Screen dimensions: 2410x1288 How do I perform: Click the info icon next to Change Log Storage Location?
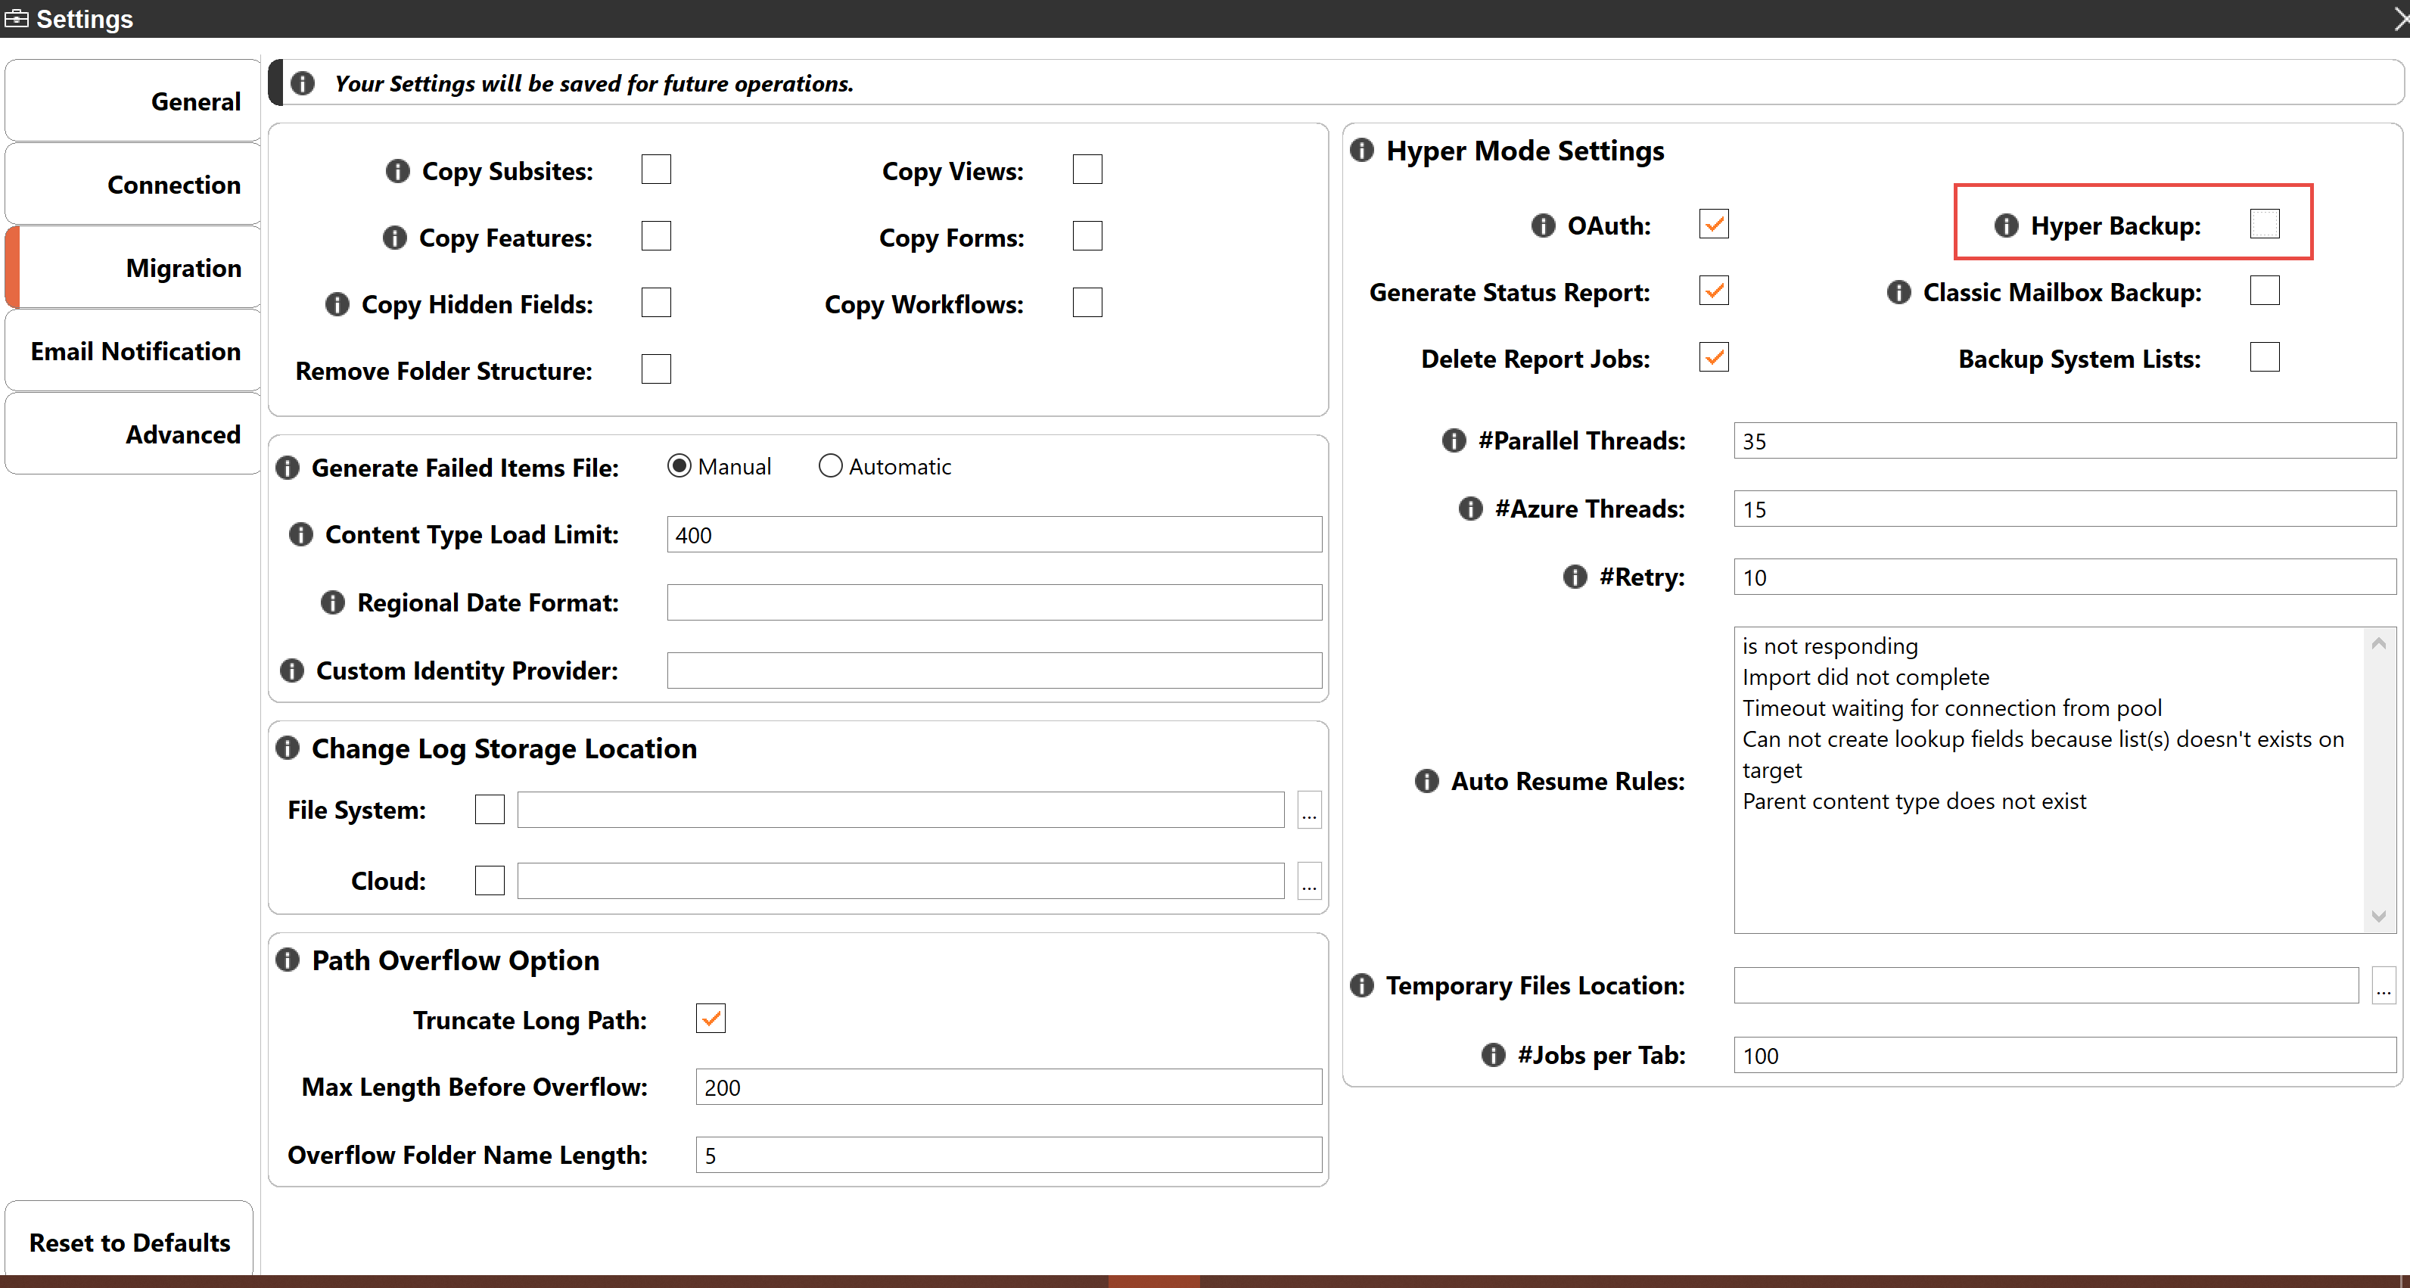(288, 748)
